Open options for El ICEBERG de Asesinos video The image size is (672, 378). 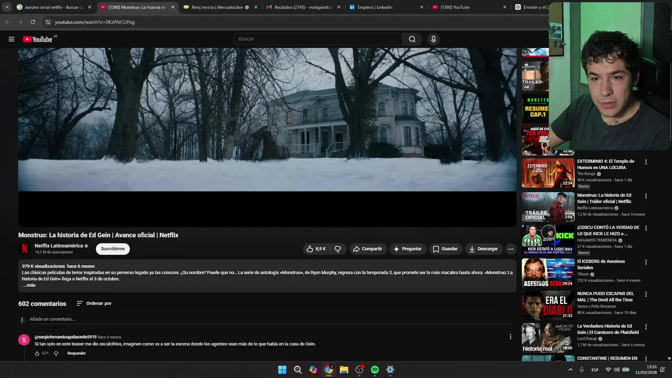pos(646,262)
